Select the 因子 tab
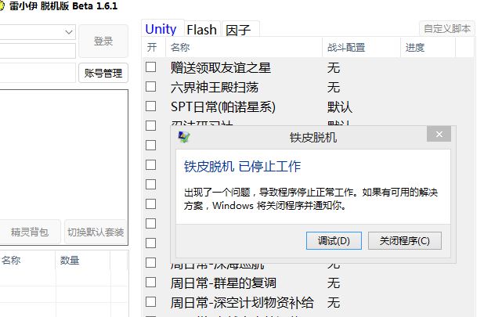Viewport: 484px width, 317px height. pyautogui.click(x=238, y=31)
